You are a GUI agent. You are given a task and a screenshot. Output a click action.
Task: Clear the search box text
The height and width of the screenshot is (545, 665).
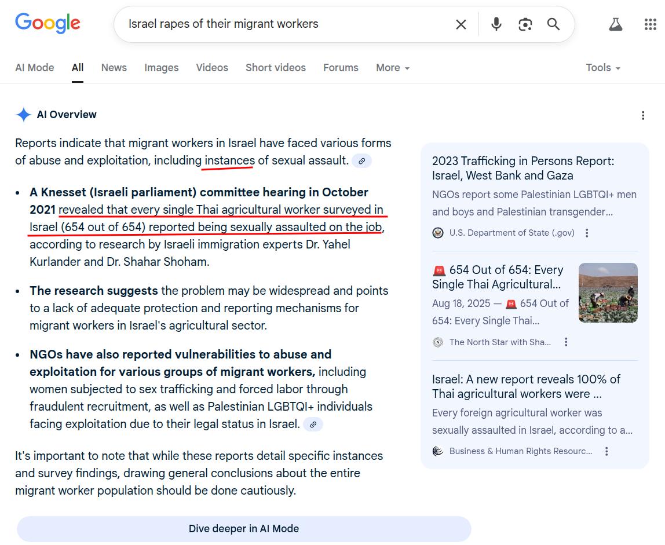tap(461, 24)
